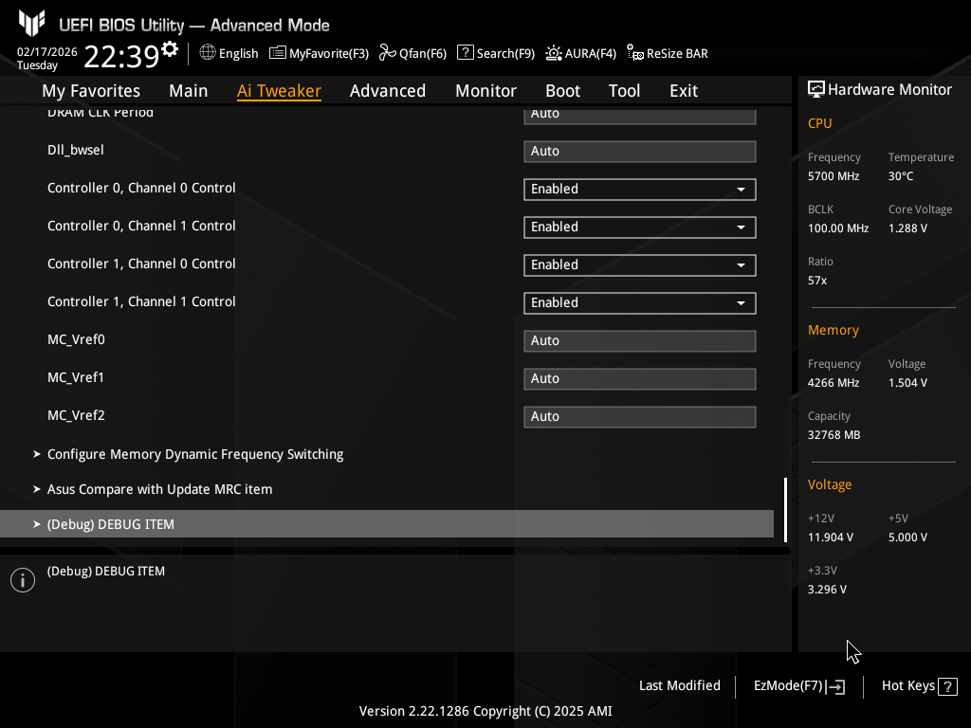This screenshot has width=971, height=728.
Task: Click the MC_Vref2 Auto field
Action: (640, 417)
